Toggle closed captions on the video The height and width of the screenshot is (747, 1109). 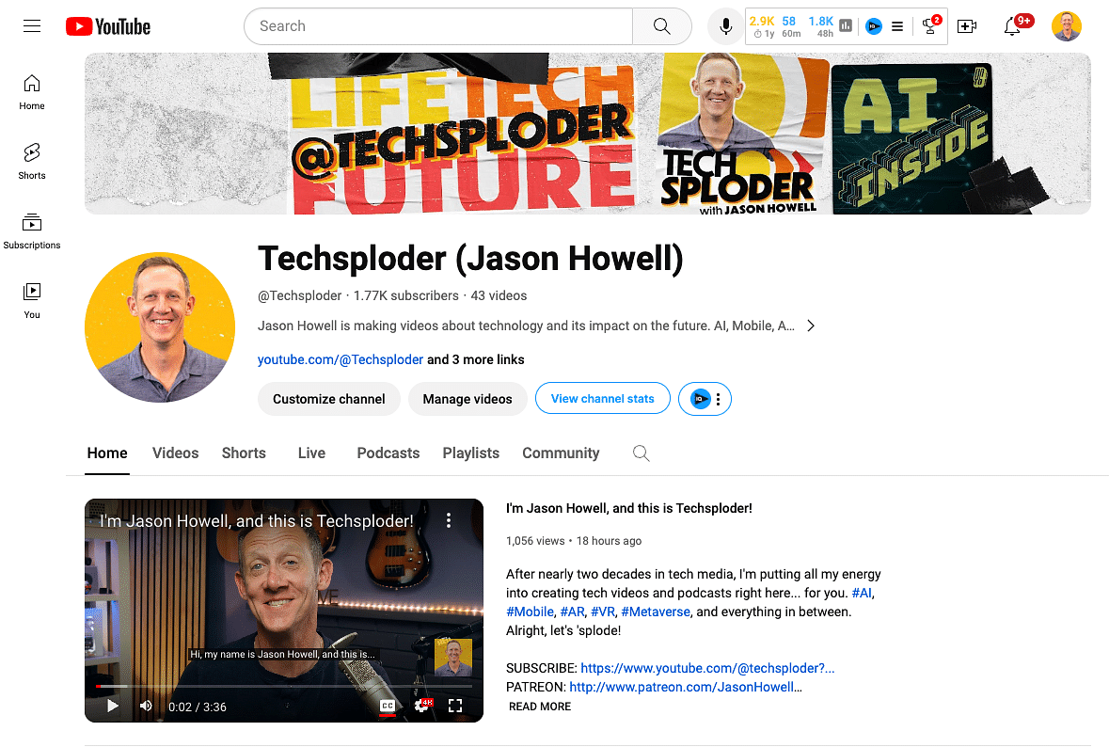387,706
